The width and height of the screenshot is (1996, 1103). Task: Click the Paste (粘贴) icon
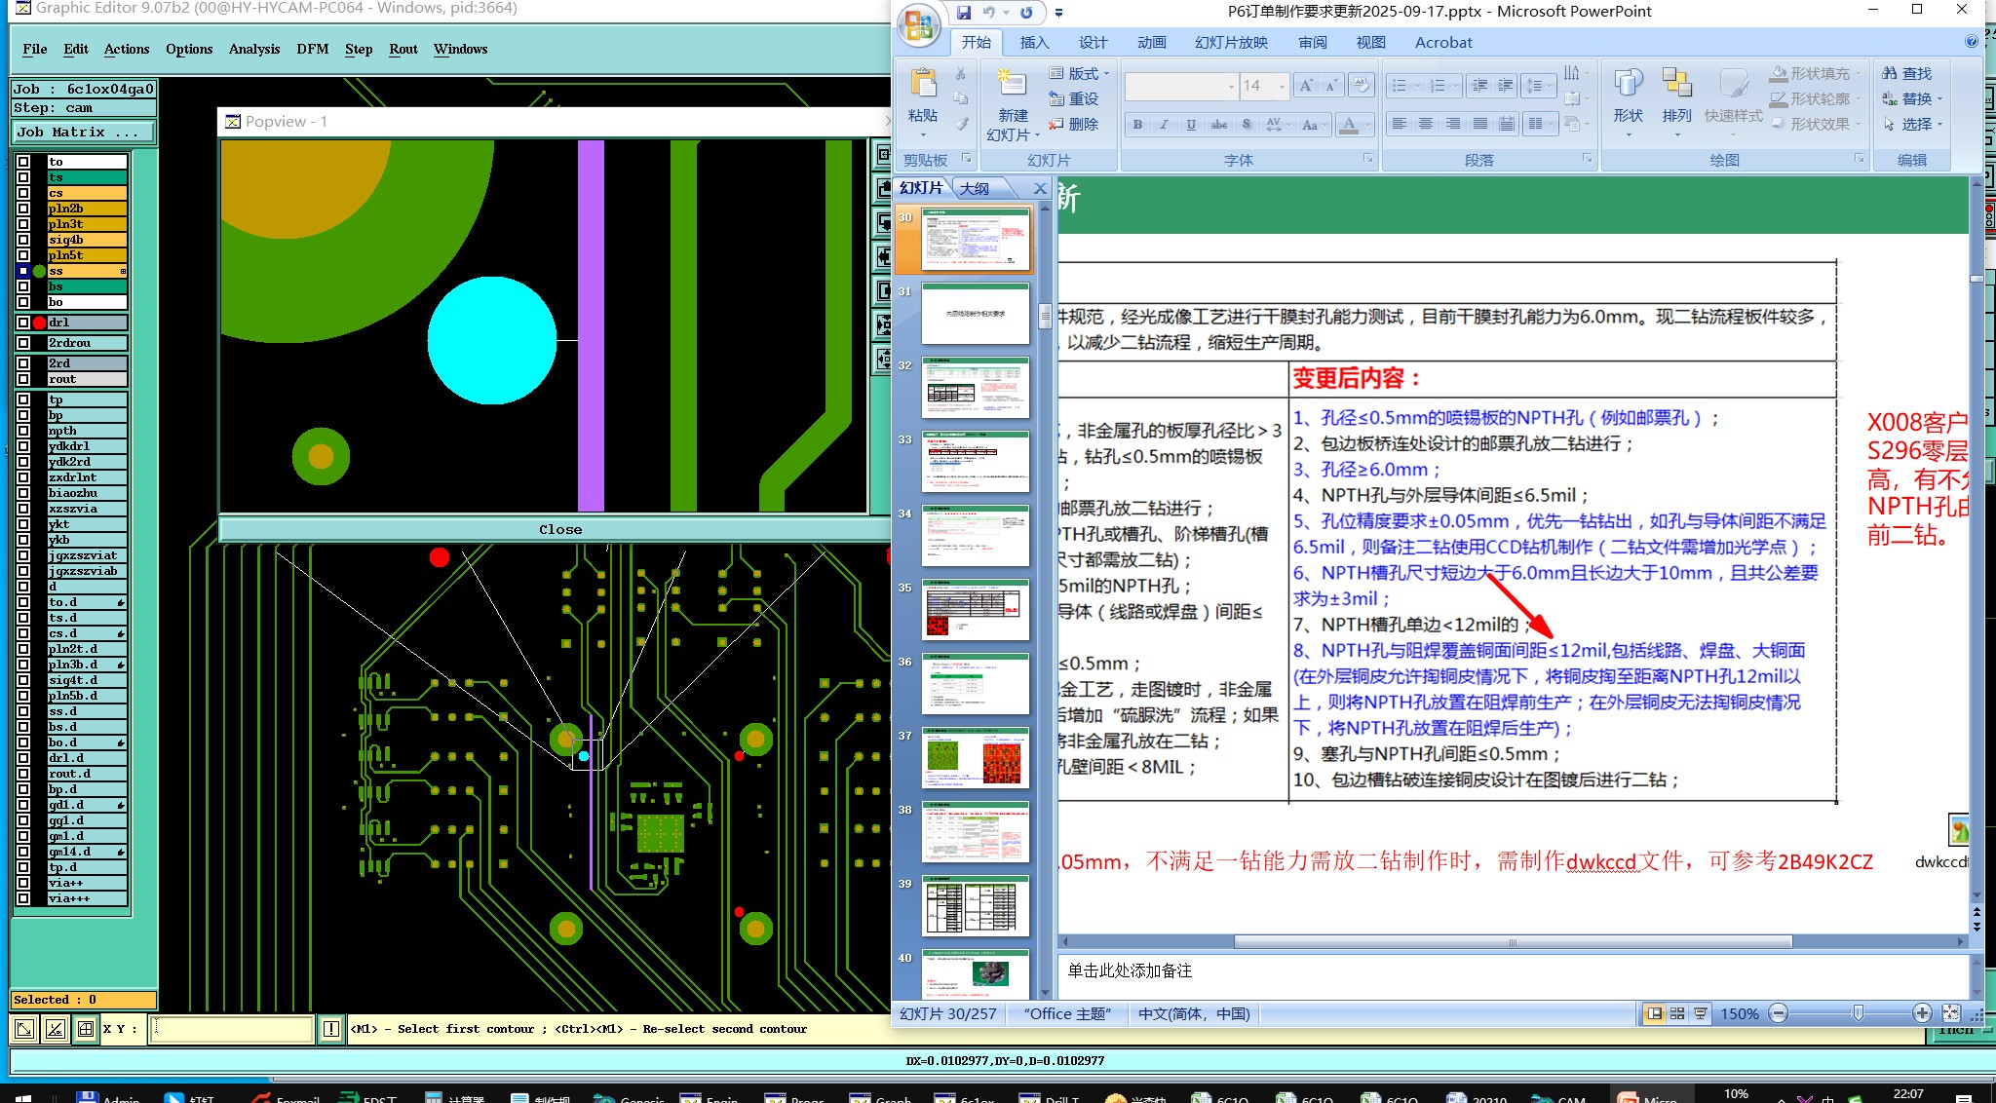(x=922, y=85)
